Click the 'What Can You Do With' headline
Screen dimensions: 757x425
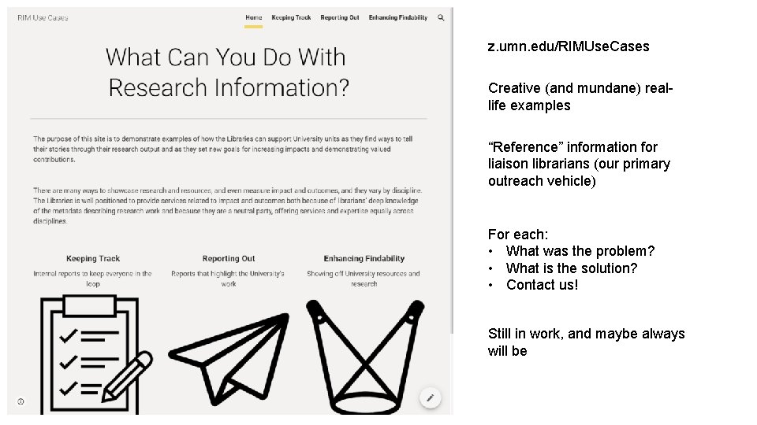(x=226, y=57)
